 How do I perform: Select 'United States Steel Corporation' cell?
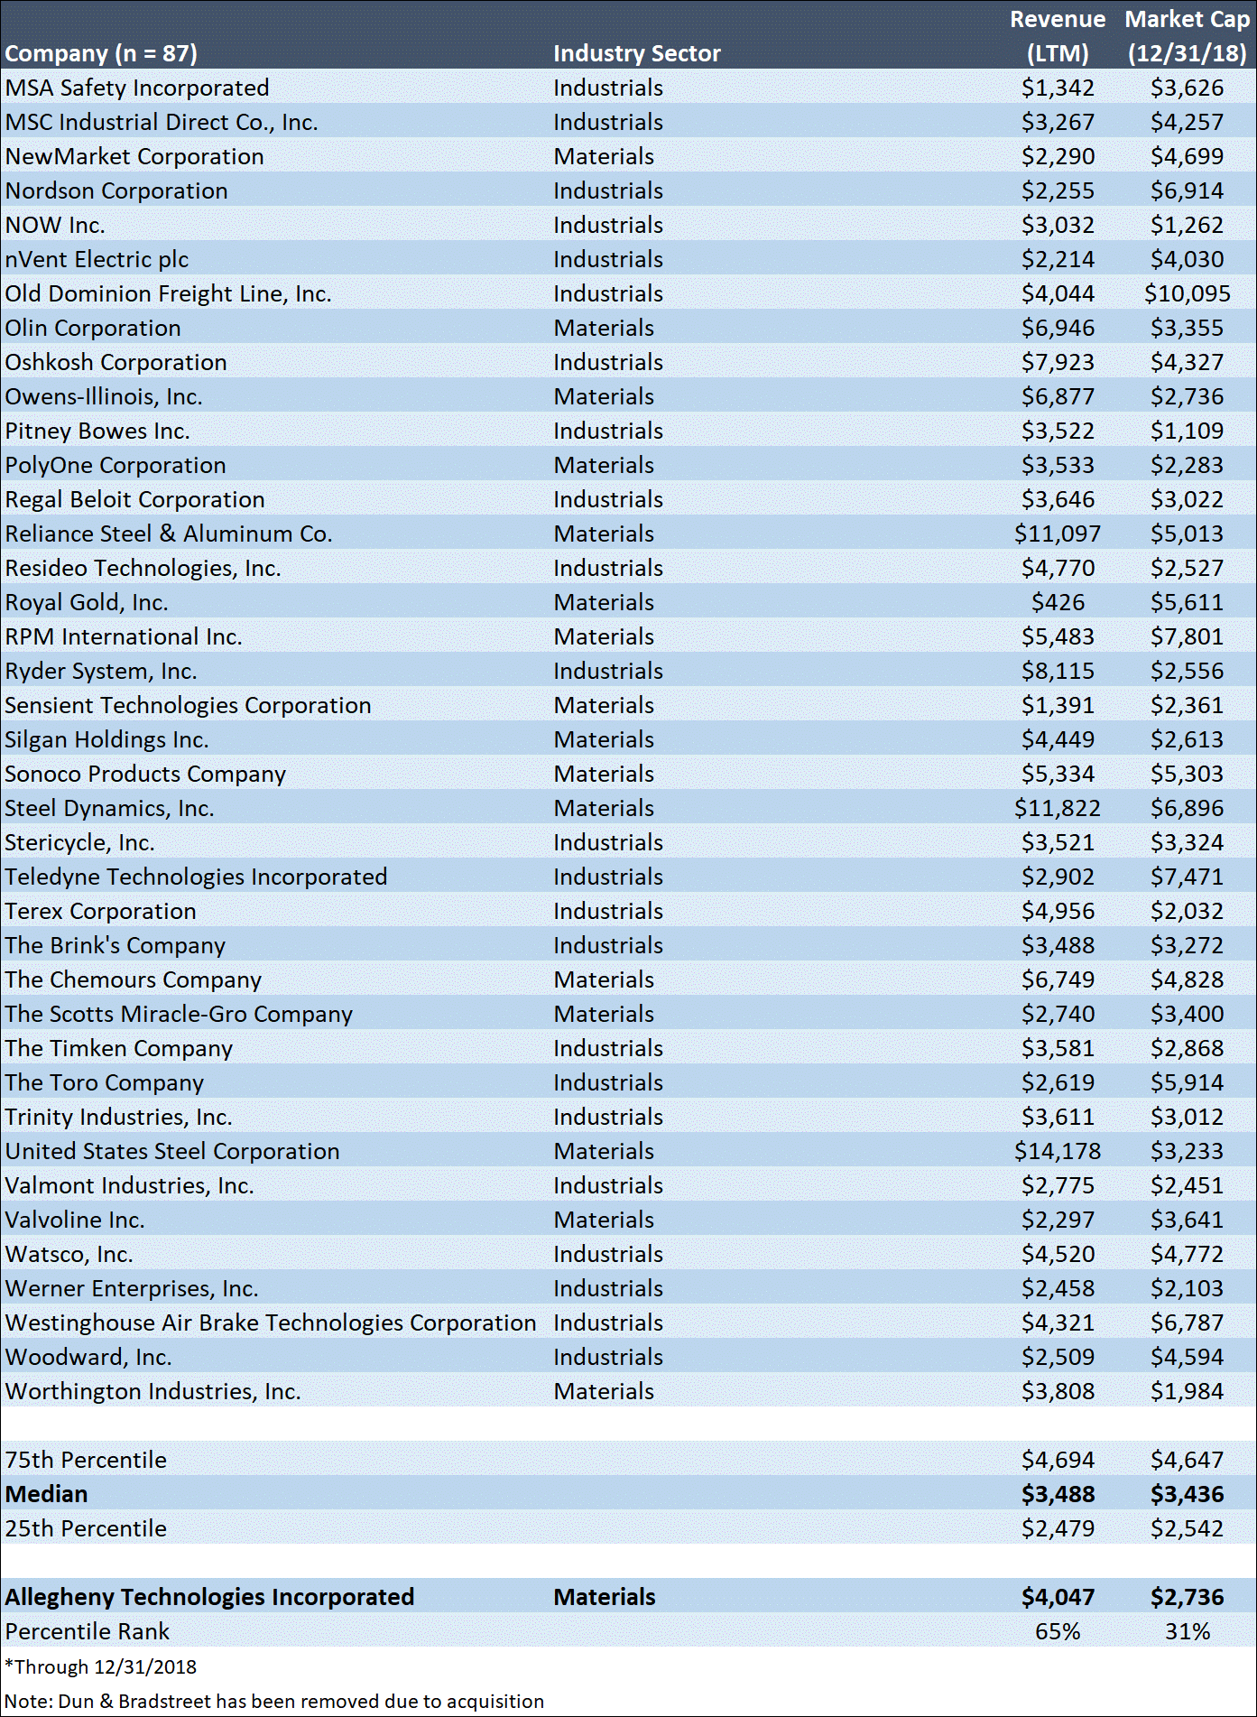pos(172,1151)
